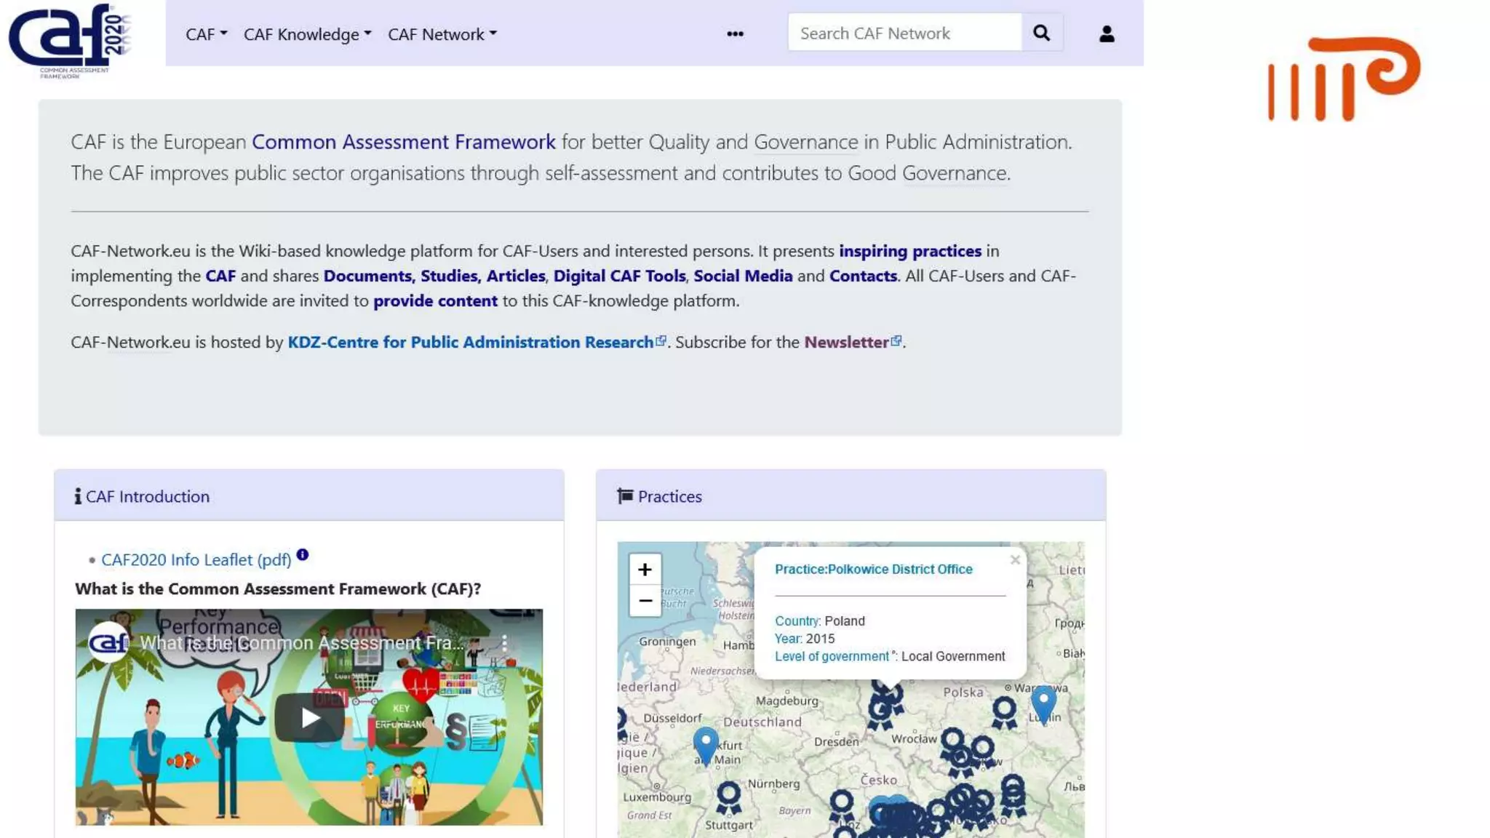The width and height of the screenshot is (1490, 838).
Task: Open the Newsletter link
Action: click(x=846, y=342)
